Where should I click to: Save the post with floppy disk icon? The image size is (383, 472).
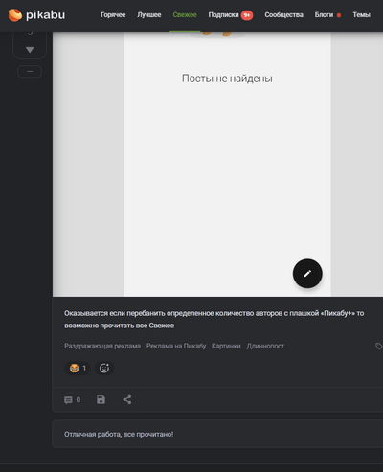click(101, 399)
